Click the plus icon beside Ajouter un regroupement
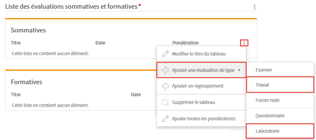 pyautogui.click(x=165, y=86)
